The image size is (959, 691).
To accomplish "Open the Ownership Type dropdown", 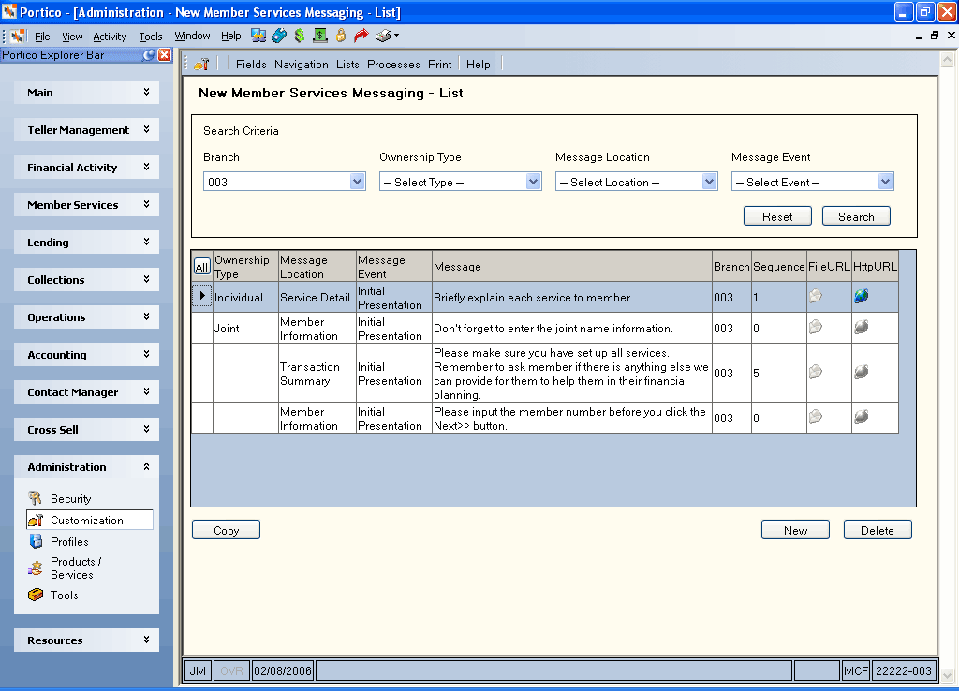I will click(533, 182).
